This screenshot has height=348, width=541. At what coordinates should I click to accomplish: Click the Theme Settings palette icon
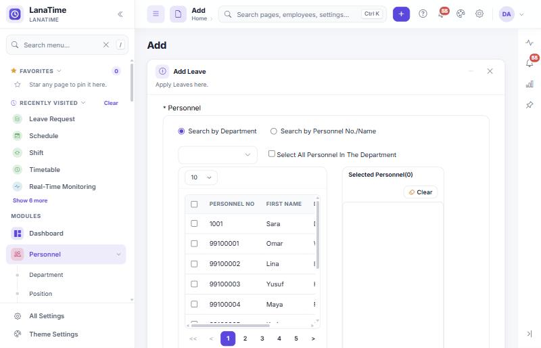click(18, 334)
